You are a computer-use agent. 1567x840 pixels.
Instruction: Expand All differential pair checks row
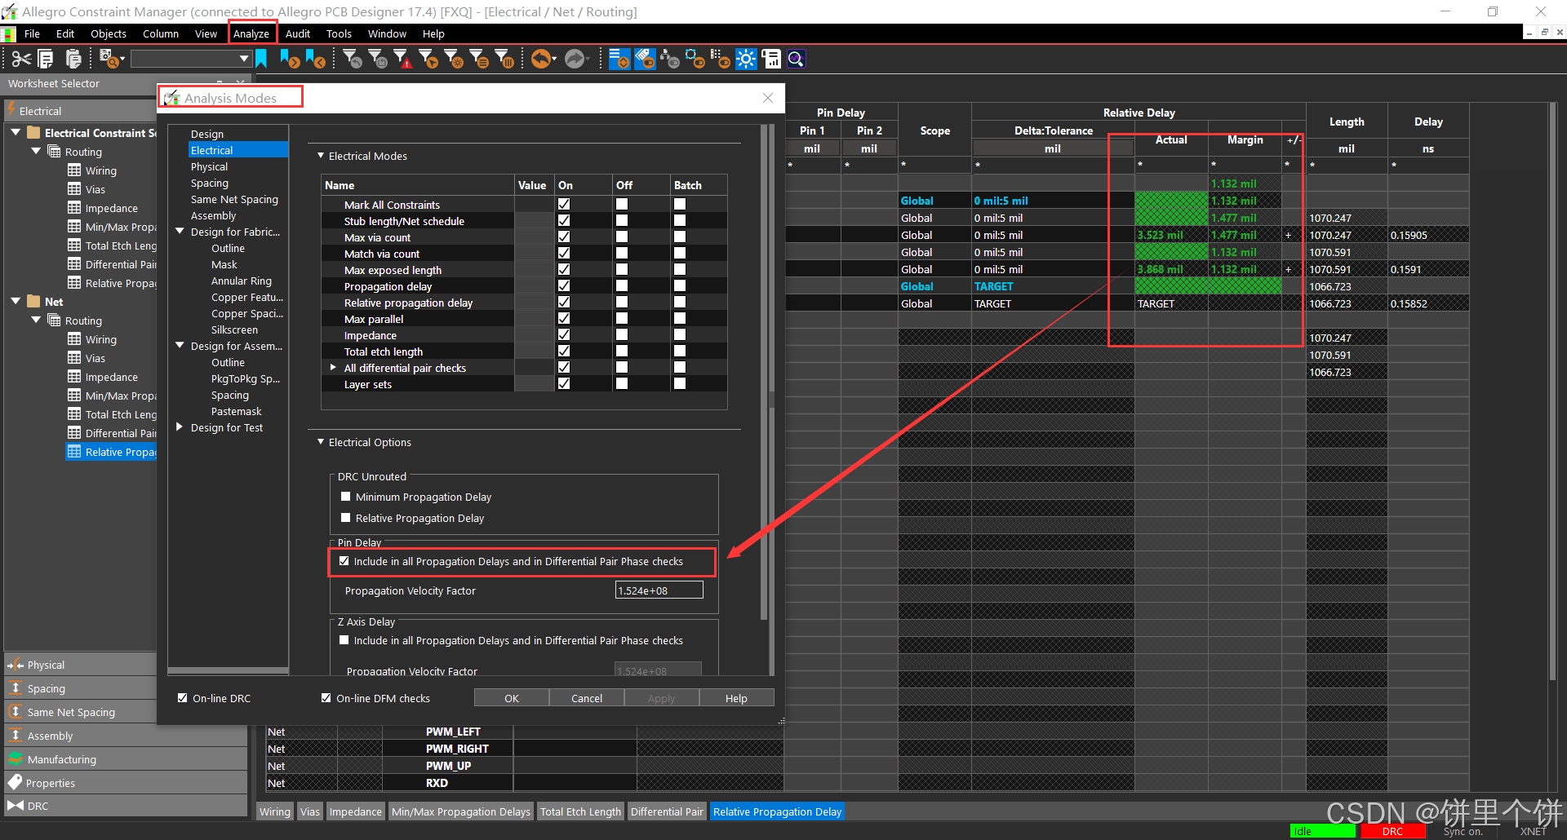coord(333,368)
